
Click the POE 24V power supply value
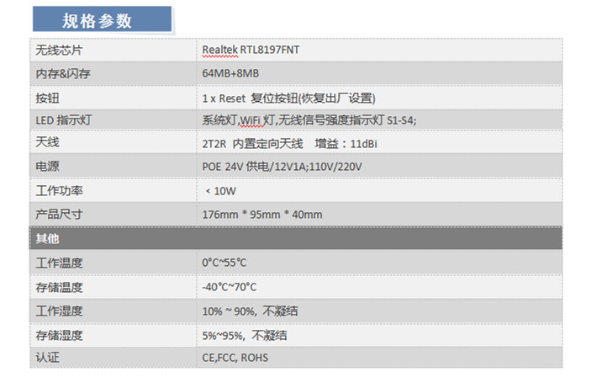282,167
